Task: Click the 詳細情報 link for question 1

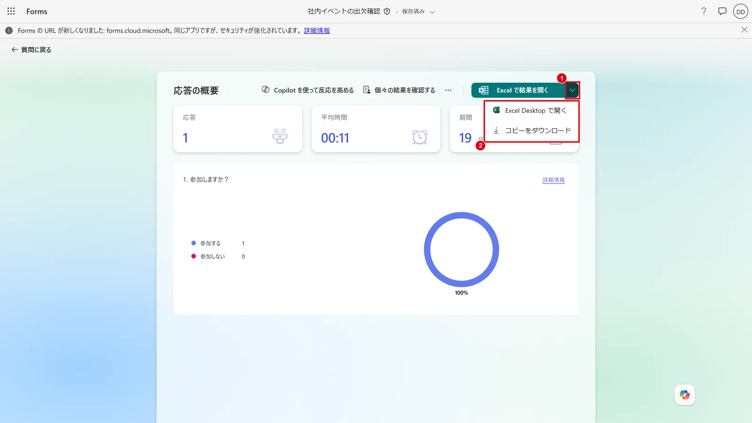Action: click(554, 180)
